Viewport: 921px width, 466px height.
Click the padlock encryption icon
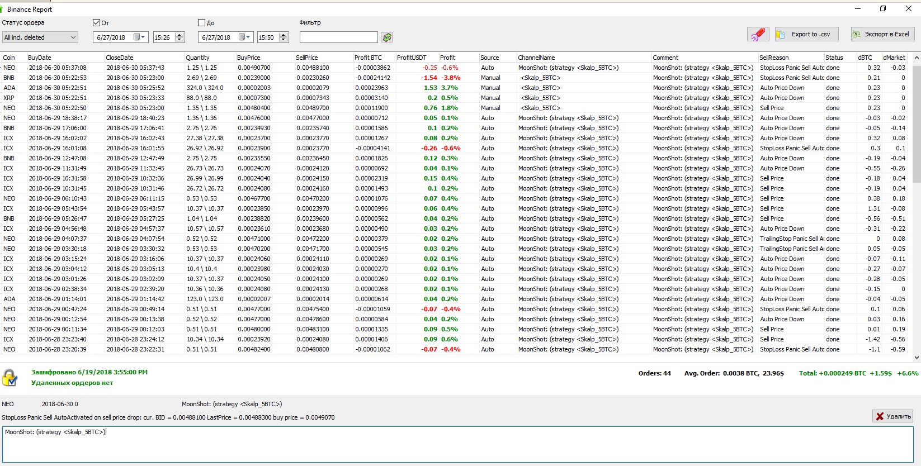point(10,378)
